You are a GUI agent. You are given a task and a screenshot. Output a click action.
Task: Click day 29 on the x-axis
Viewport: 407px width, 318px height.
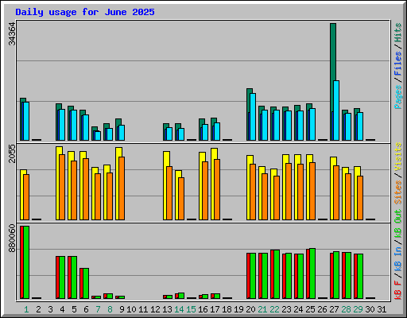(358, 309)
